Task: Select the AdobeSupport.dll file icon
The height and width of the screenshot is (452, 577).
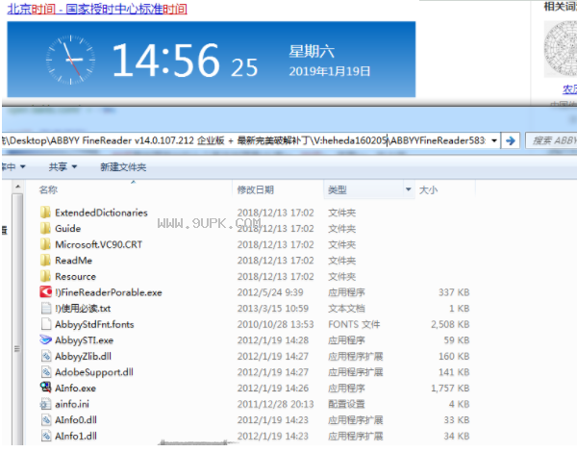Action: pyautogui.click(x=46, y=372)
